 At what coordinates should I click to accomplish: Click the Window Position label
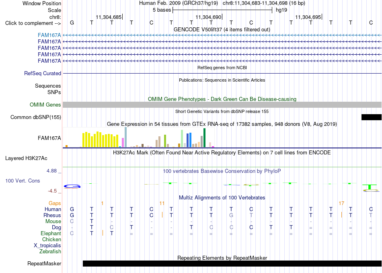(x=42, y=3)
